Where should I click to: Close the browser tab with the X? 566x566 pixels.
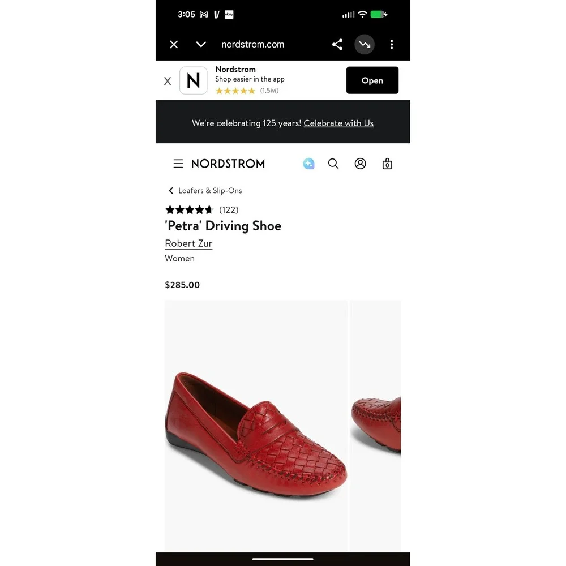pyautogui.click(x=174, y=44)
